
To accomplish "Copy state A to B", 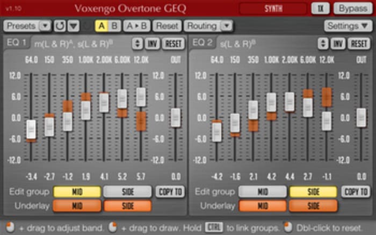I will pyautogui.click(x=136, y=26).
